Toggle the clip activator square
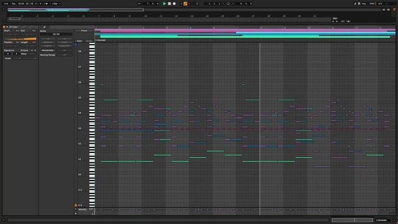The height and width of the screenshot is (224, 398). tap(4, 27)
